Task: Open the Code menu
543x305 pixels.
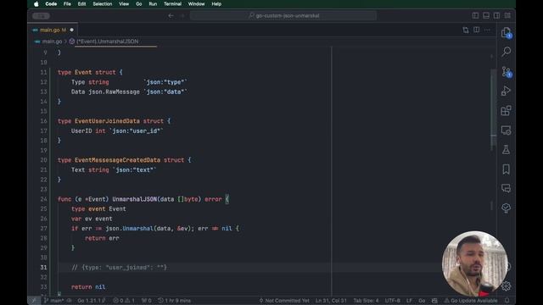Action: [x=51, y=4]
